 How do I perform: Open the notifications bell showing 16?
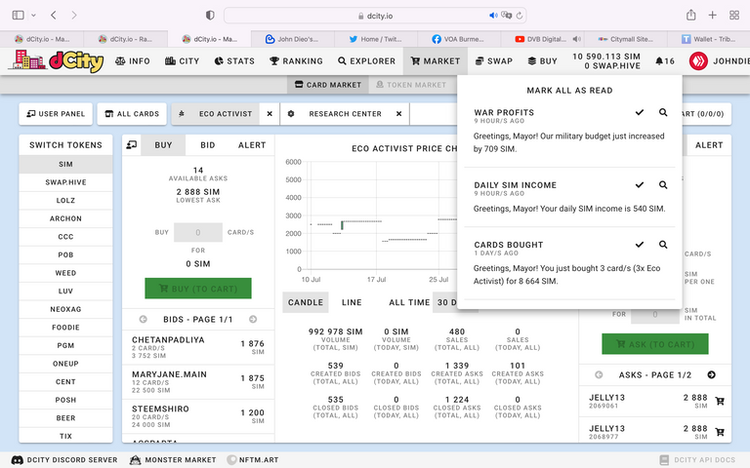coord(665,61)
